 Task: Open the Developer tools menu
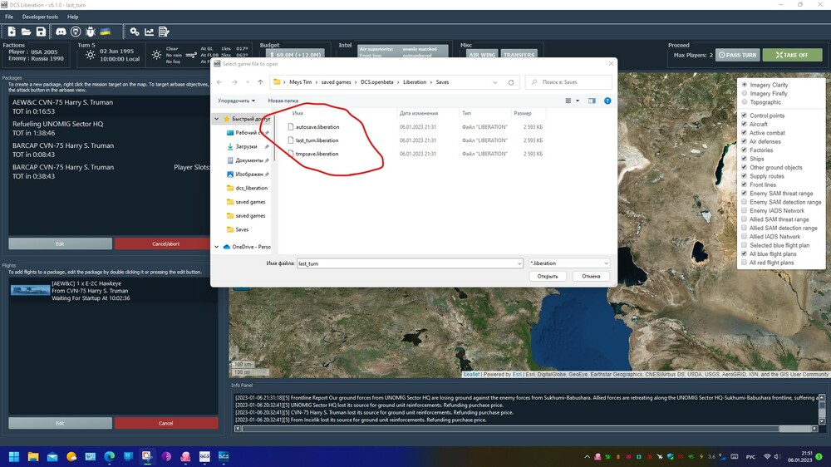click(40, 17)
